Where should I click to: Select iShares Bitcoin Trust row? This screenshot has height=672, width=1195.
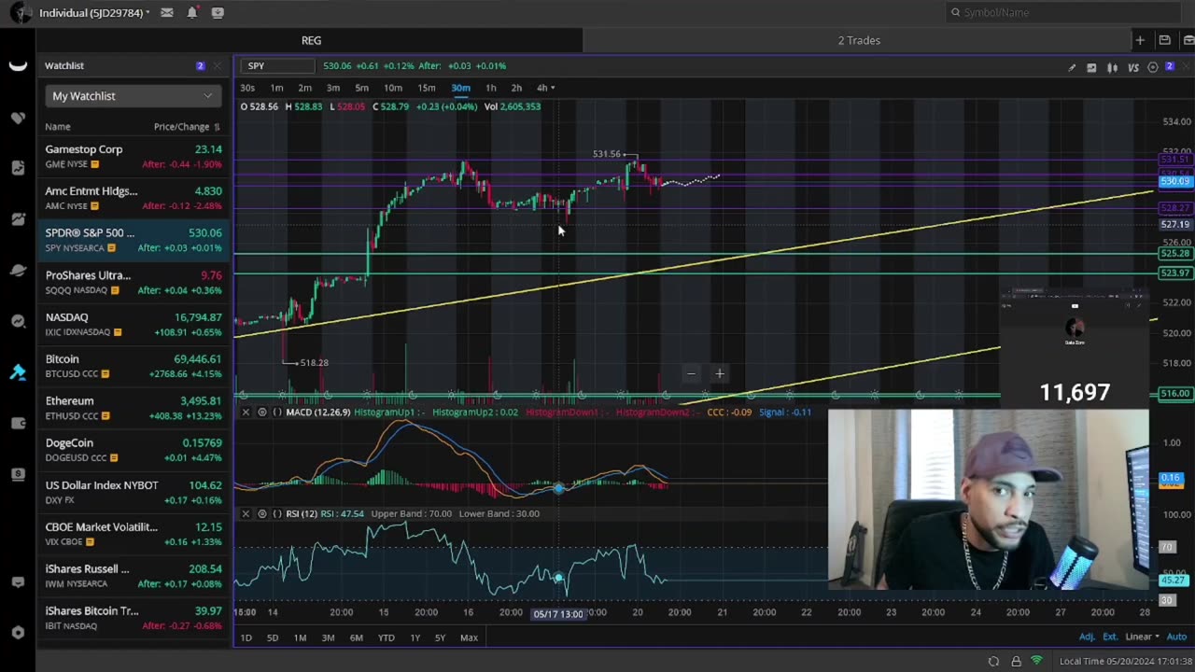tap(134, 617)
